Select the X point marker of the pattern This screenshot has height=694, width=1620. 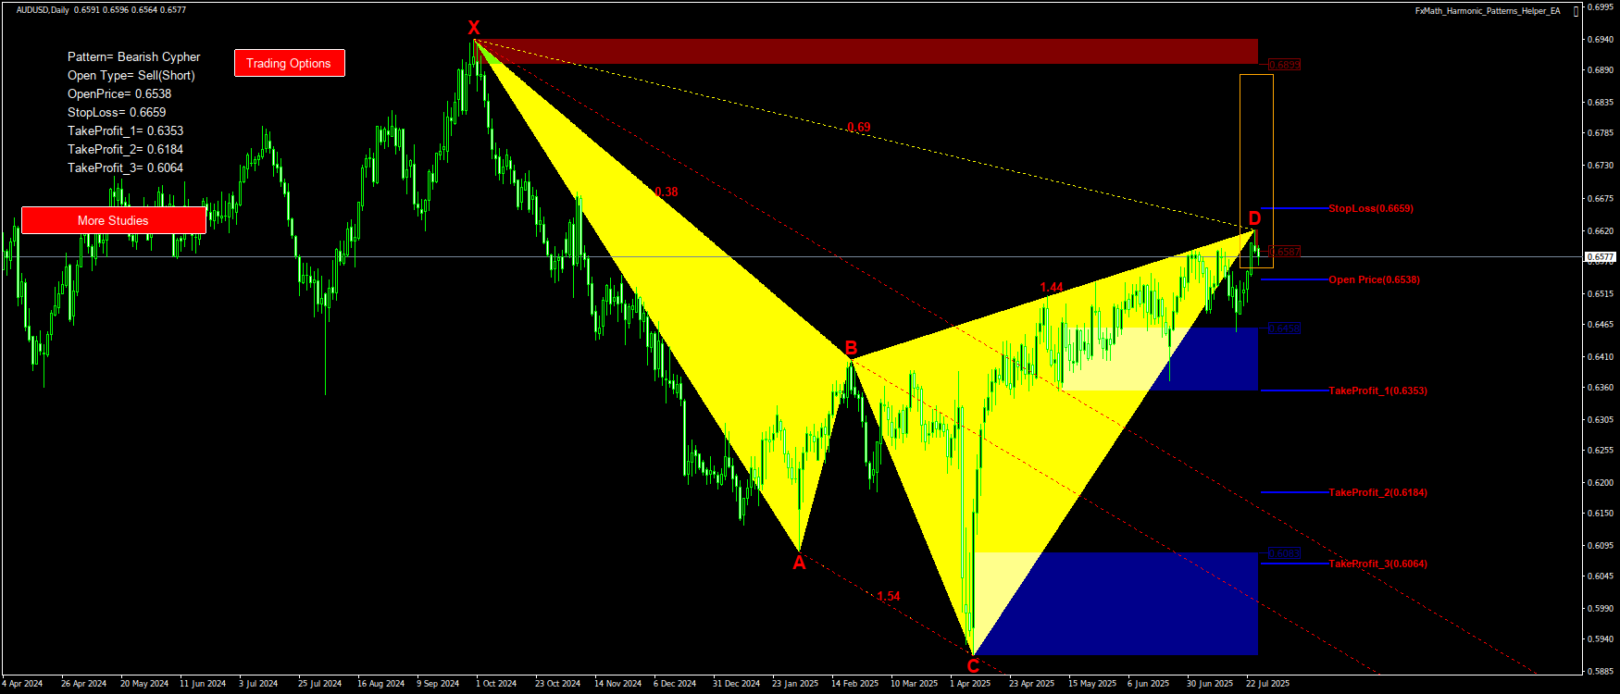(x=474, y=28)
